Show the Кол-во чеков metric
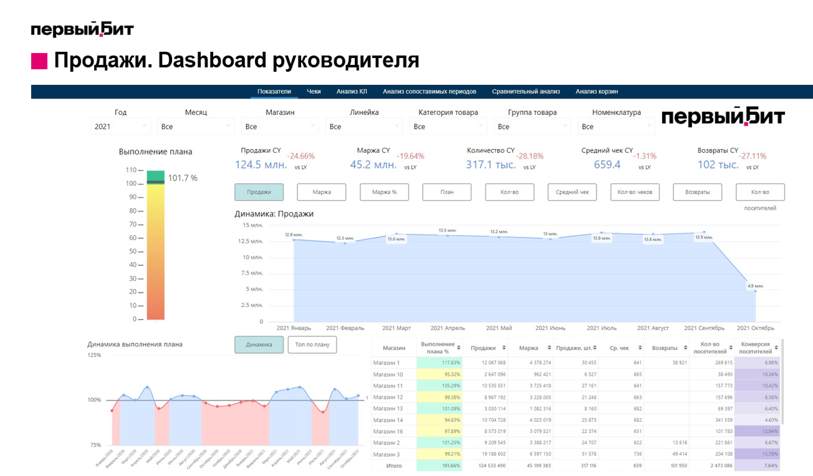Viewport: 813px width, 476px height. pyautogui.click(x=635, y=192)
